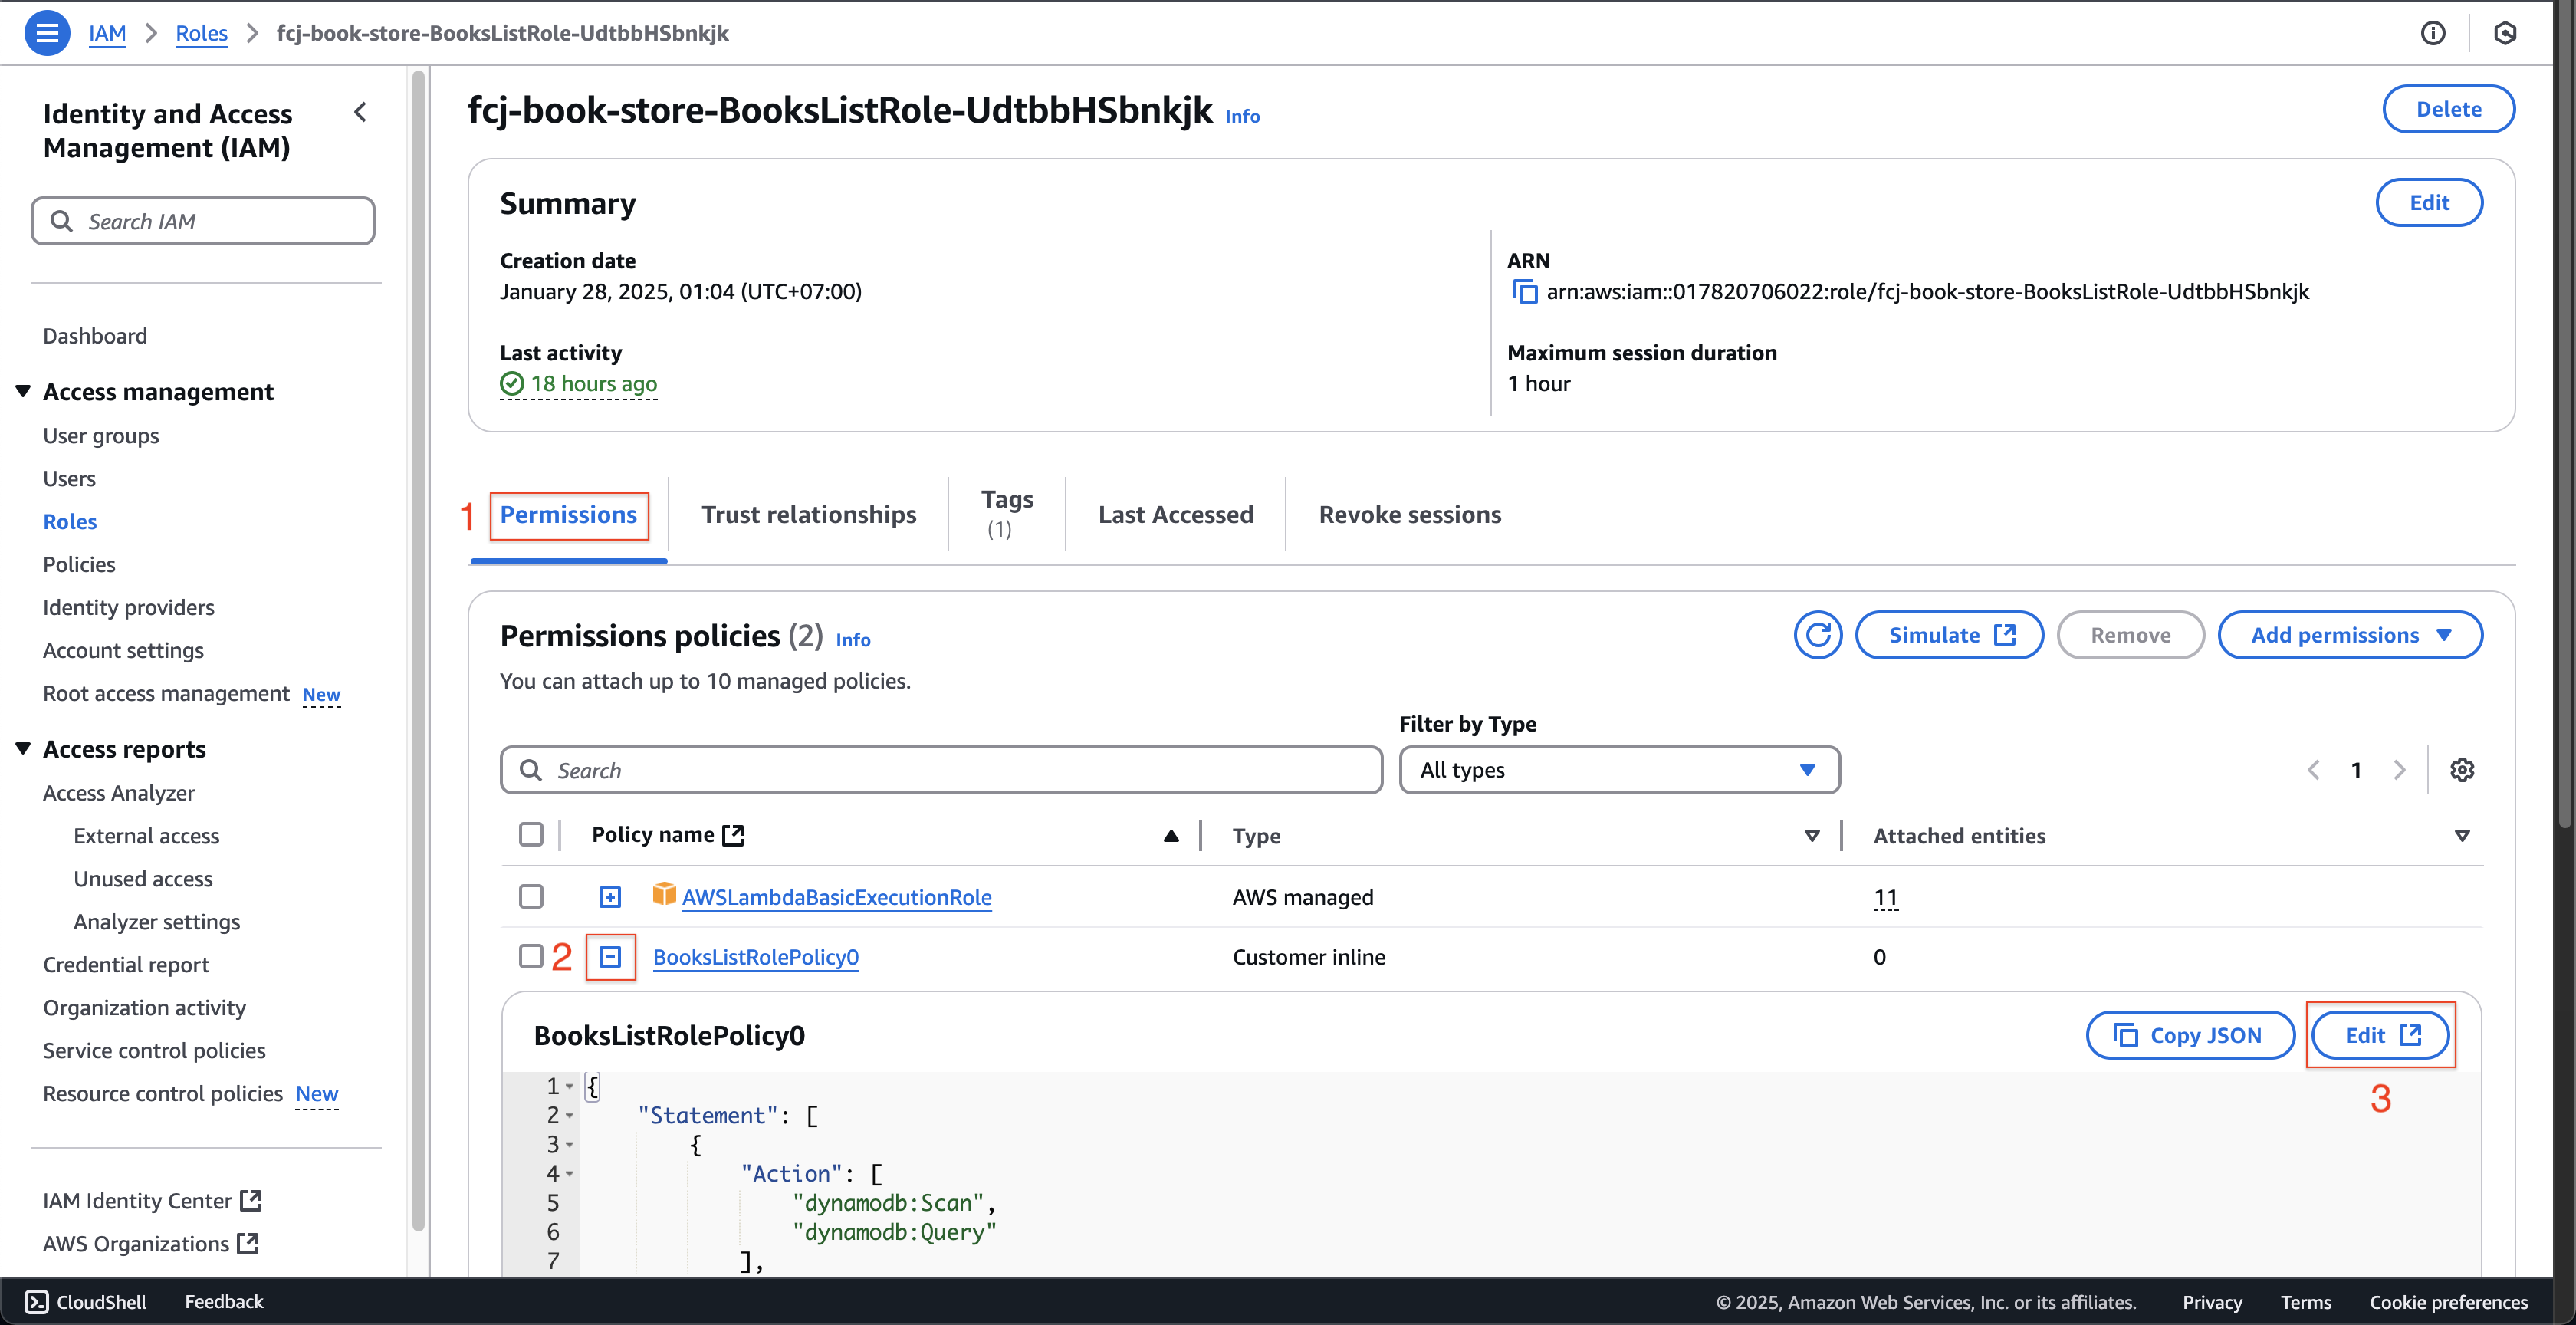Click the Tags (1) tab label

(1007, 512)
